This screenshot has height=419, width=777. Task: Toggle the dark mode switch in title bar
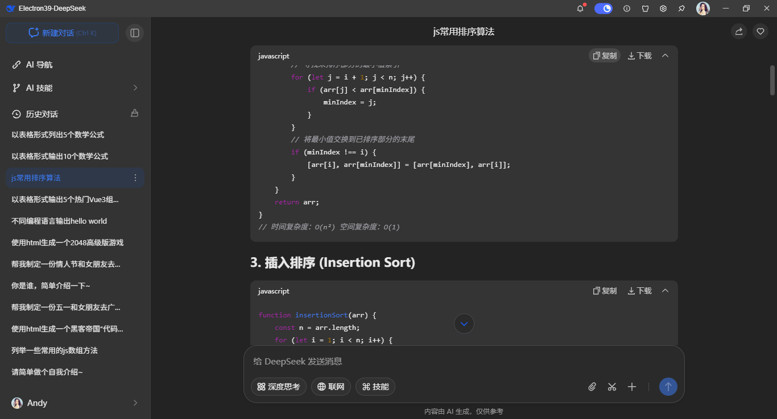click(603, 9)
